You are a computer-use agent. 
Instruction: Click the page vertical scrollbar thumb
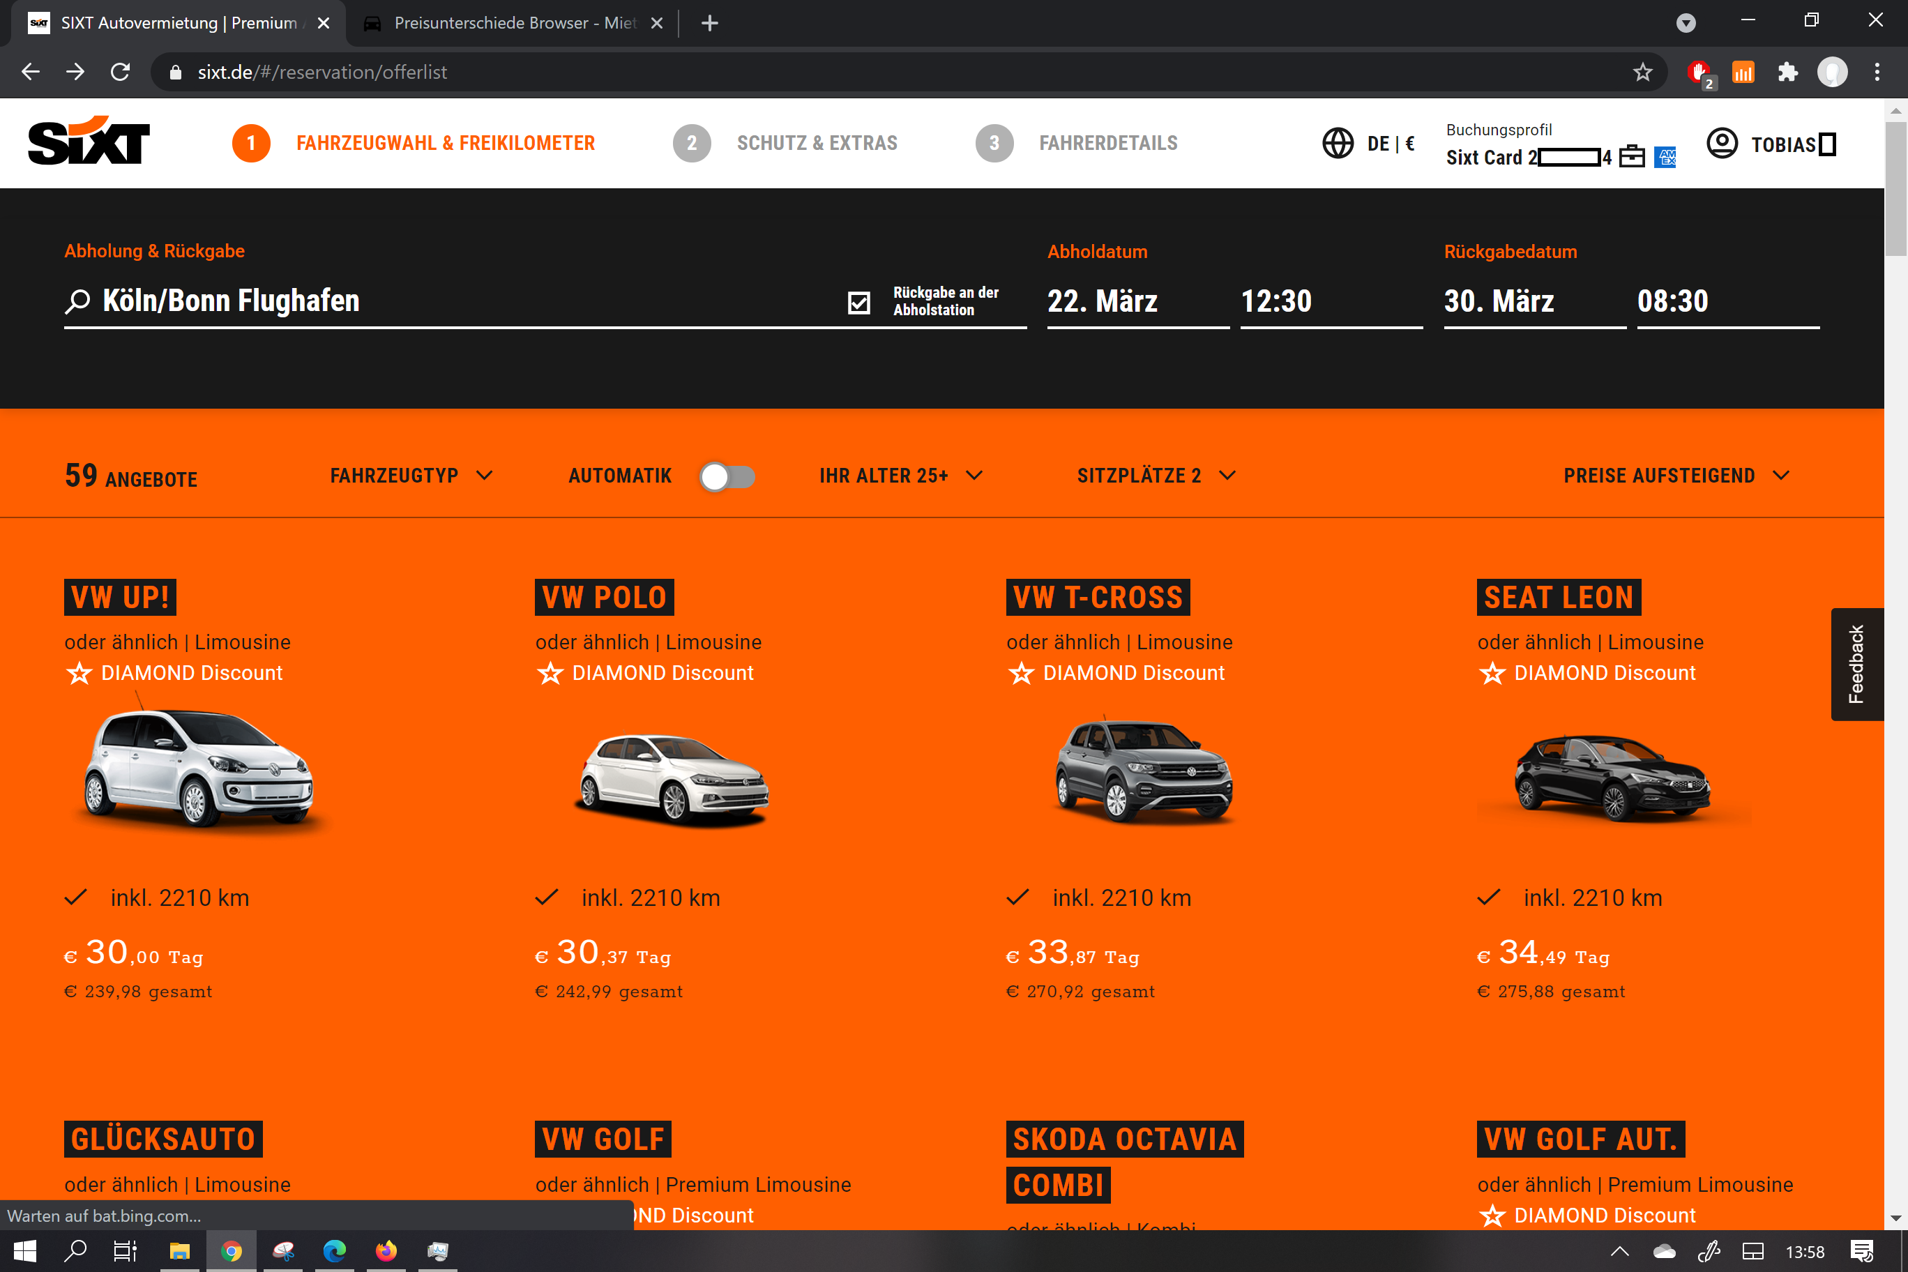[1895, 188]
